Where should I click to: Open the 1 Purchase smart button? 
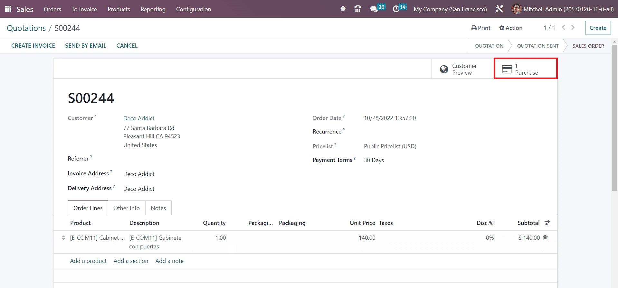tap(526, 69)
